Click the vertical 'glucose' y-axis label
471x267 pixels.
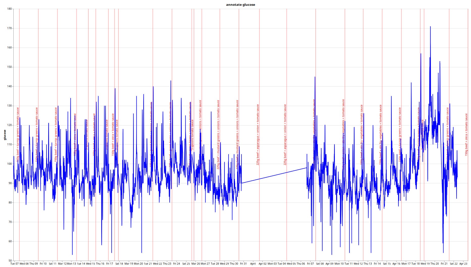click(5, 135)
